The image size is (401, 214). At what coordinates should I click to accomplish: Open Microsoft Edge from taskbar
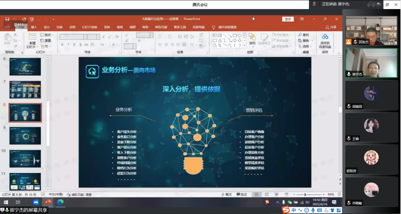[60, 202]
